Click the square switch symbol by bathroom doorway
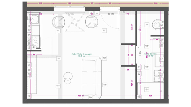Image resolution: width=191 pixels, height=107 pixels. point(139,67)
